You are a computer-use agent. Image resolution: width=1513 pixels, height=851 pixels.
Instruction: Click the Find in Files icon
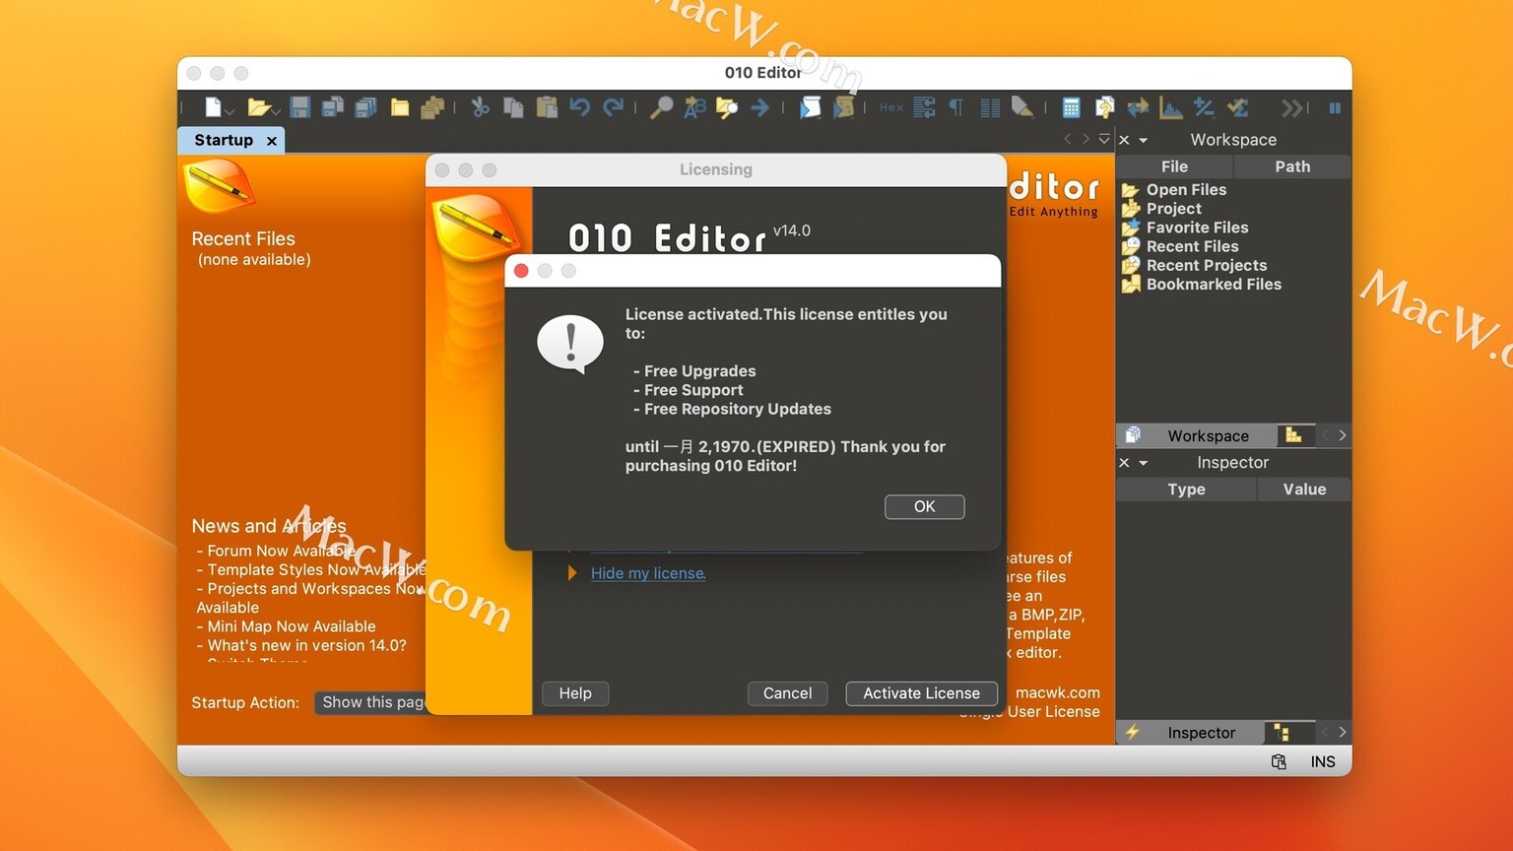(727, 107)
